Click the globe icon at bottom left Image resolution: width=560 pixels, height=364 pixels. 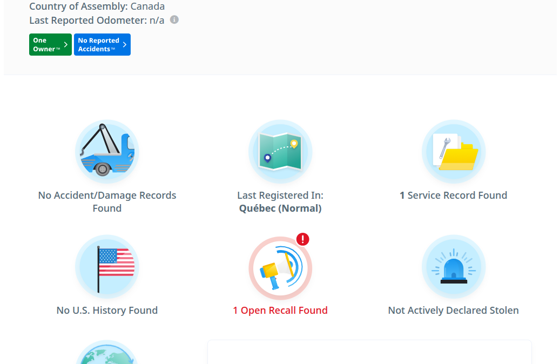point(107,354)
